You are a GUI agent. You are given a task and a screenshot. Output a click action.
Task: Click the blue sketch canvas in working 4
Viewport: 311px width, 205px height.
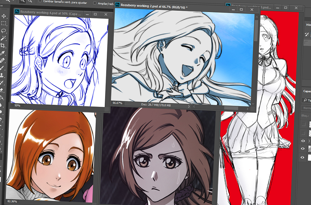click(x=59, y=60)
